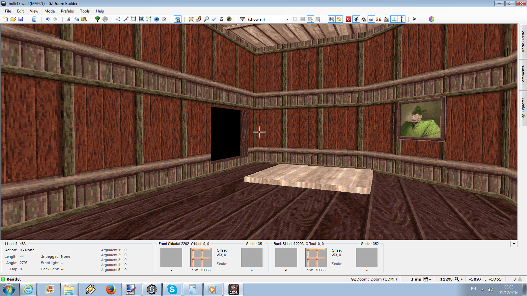The width and height of the screenshot is (527, 296).
Task: Toggle the Fx effects button
Action: point(348,19)
